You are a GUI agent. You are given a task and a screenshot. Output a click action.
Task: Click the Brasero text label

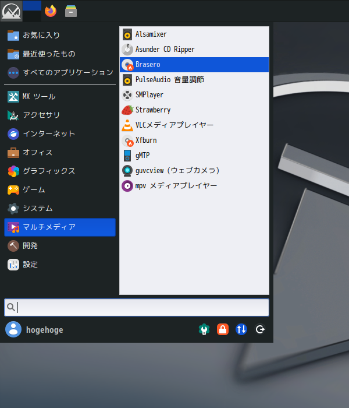148,65
